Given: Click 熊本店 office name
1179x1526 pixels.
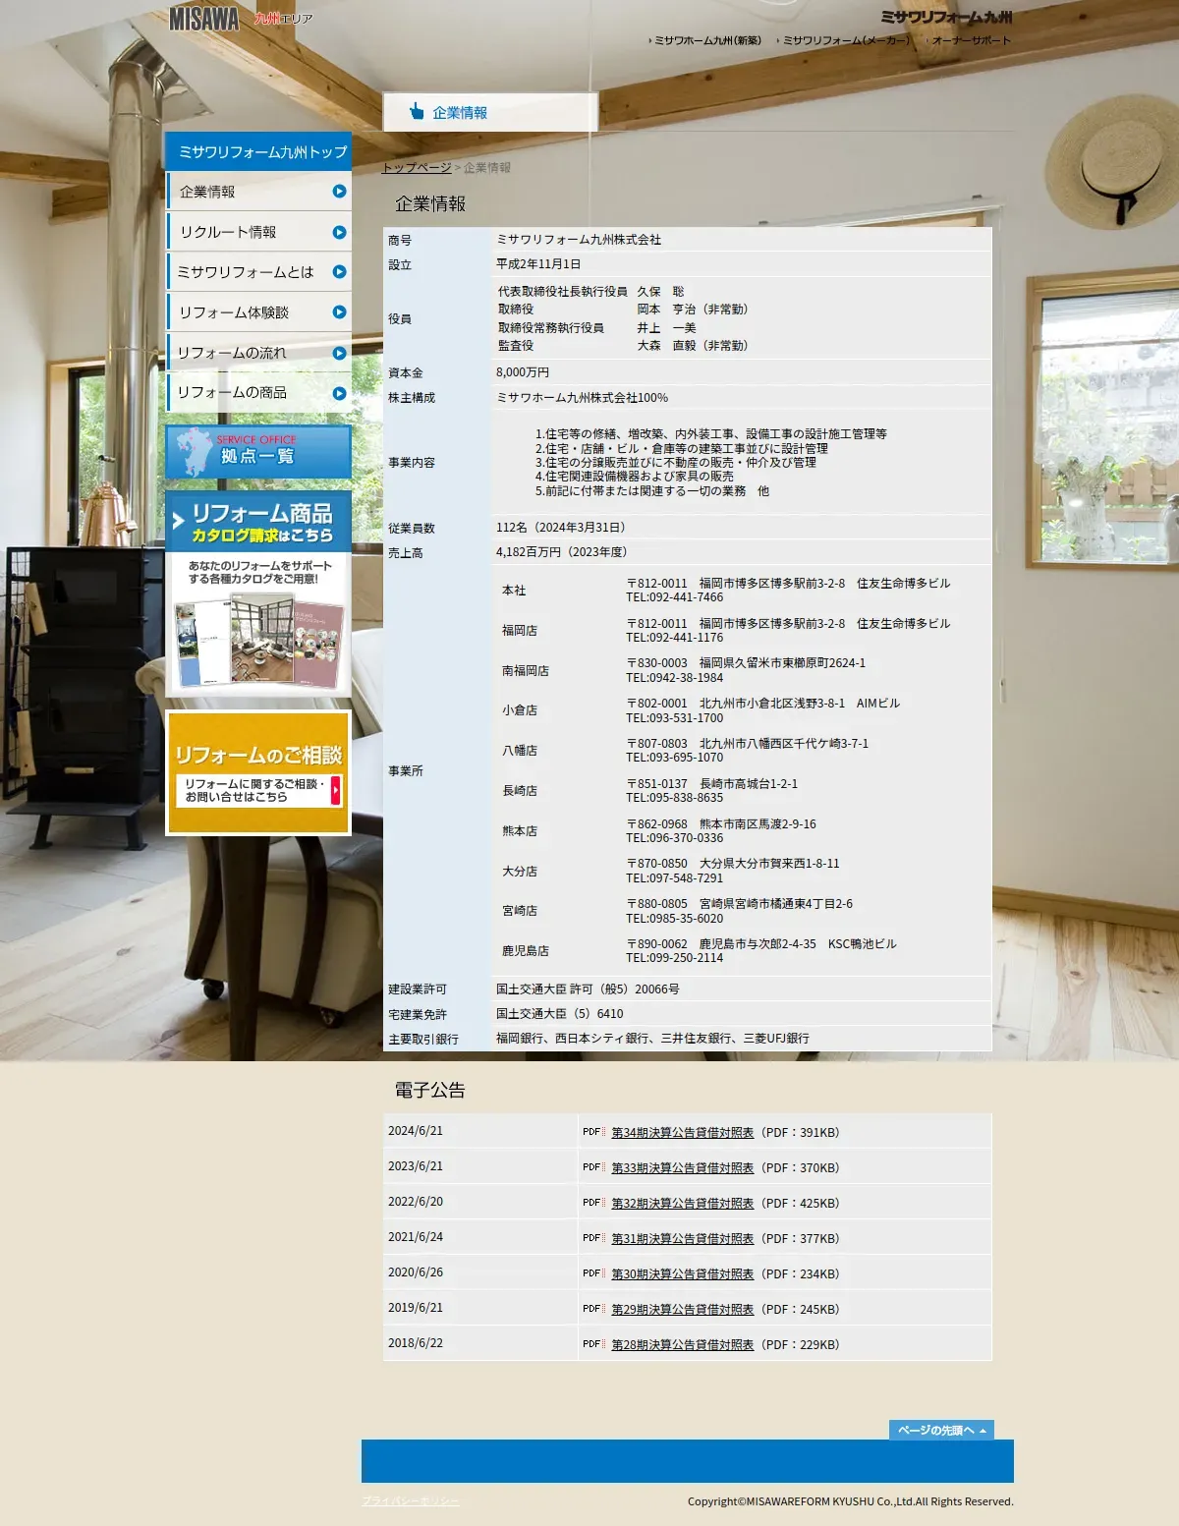Looking at the screenshot, I should [520, 831].
